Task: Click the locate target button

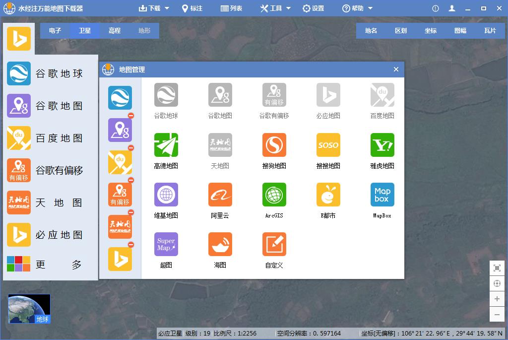Action: (497, 283)
